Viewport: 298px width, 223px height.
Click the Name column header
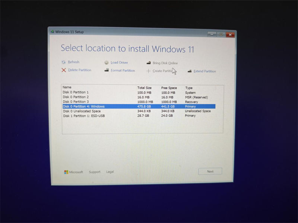coord(67,87)
